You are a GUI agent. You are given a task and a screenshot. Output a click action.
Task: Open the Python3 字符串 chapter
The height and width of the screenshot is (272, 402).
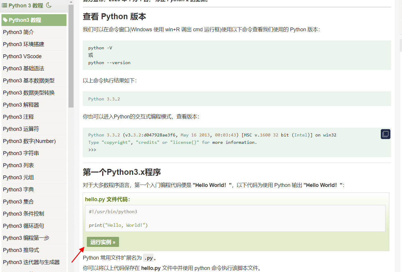click(21, 153)
